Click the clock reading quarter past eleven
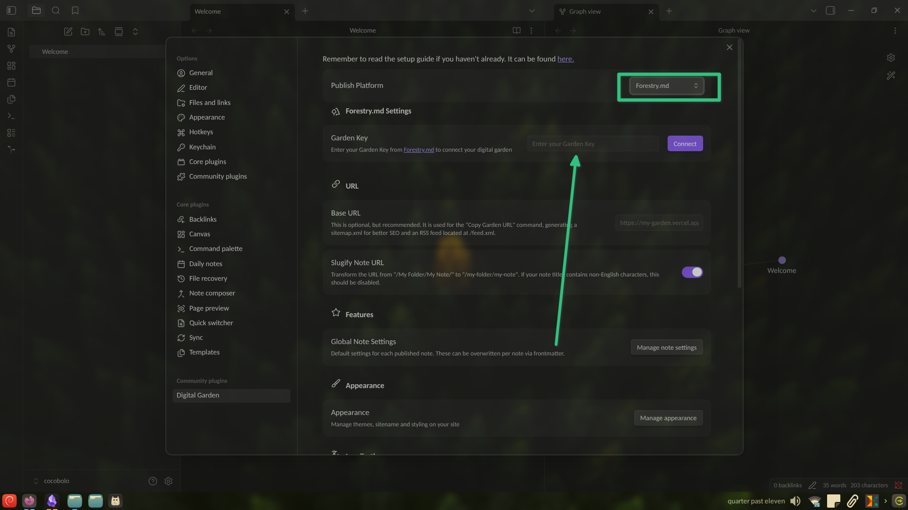Screen dimensions: 908x510 pos(756,501)
